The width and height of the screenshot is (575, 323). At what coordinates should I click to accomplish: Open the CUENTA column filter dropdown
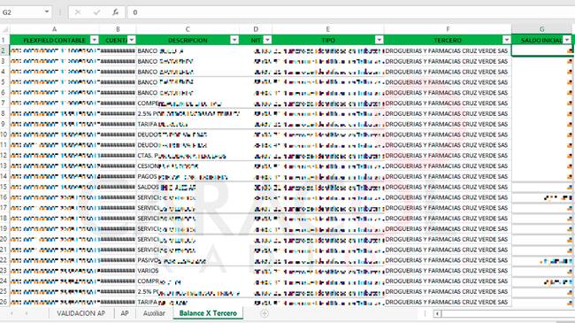coord(132,40)
